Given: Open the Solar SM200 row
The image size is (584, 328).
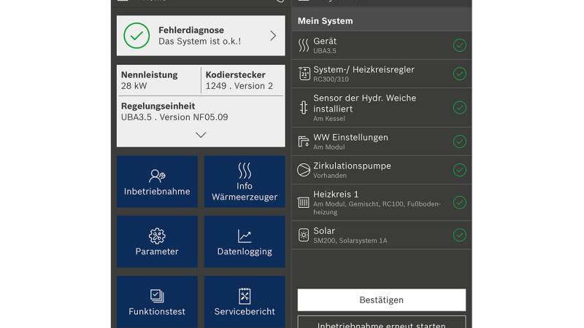Looking at the screenshot, I should [382, 235].
